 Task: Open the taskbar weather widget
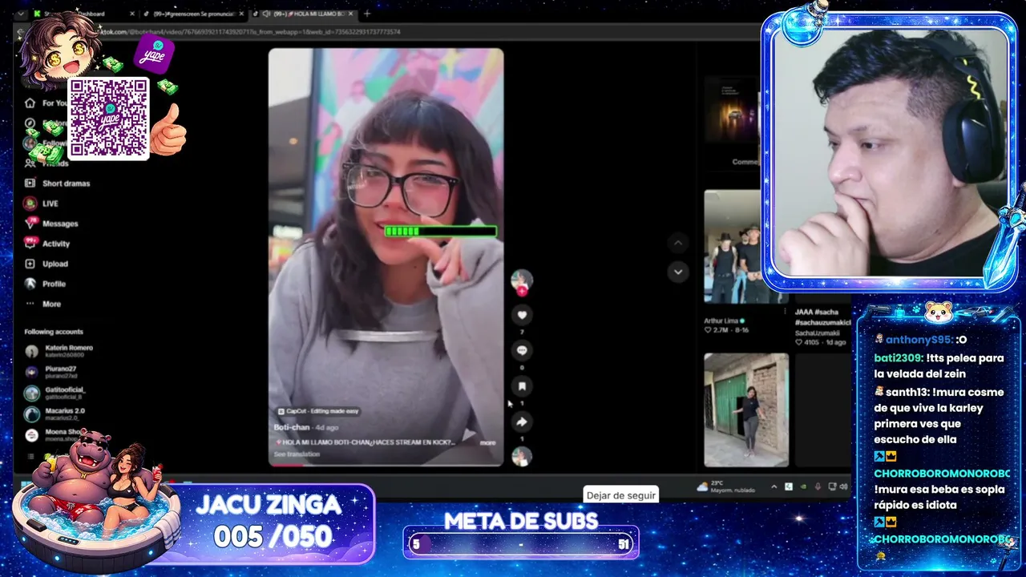(x=726, y=486)
